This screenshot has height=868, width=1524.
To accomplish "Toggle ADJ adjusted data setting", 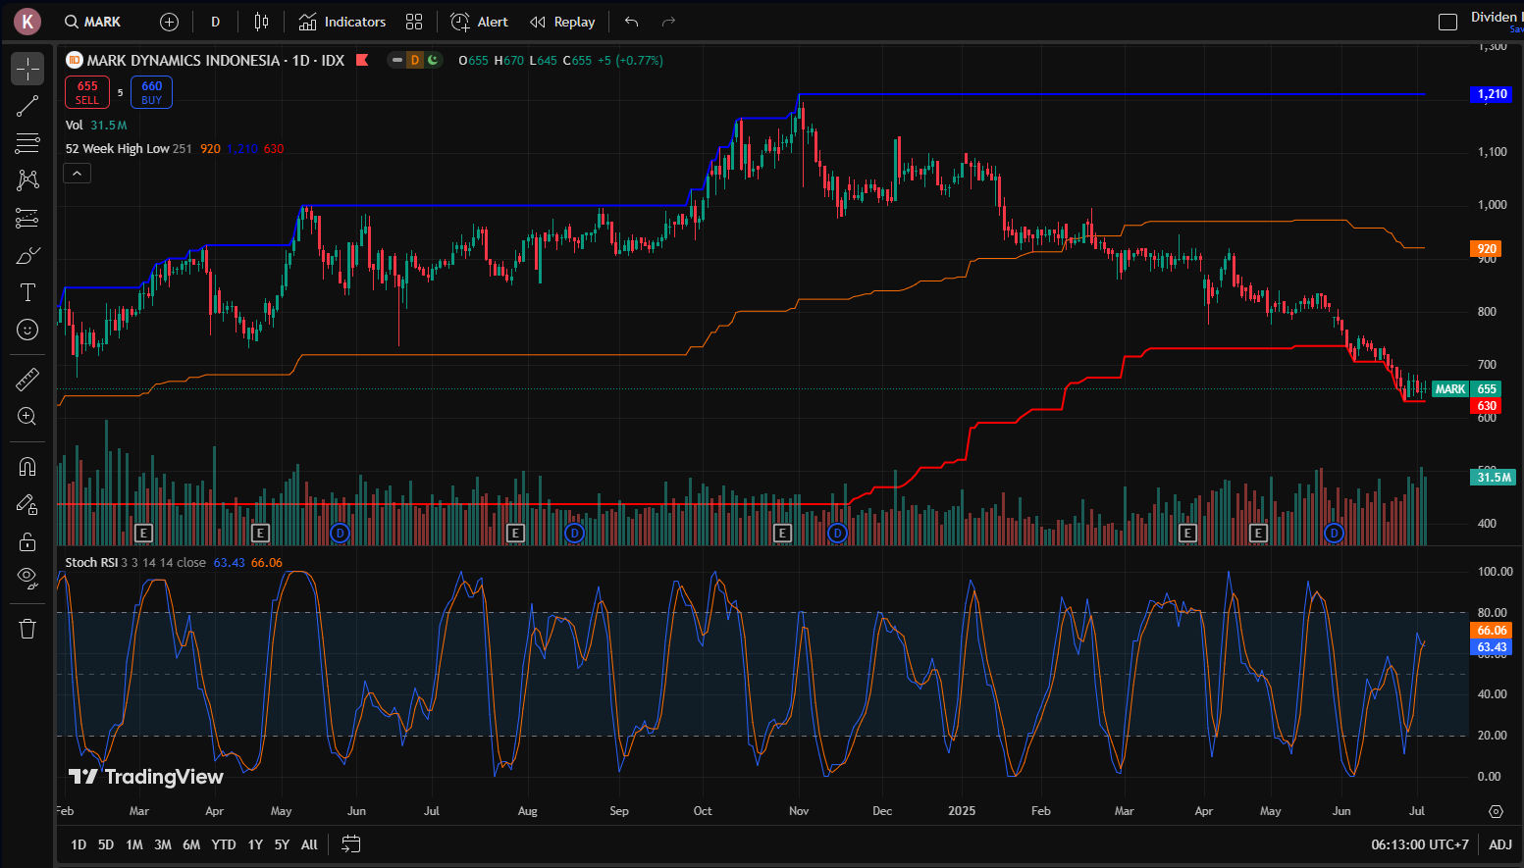I will pos(1500,844).
